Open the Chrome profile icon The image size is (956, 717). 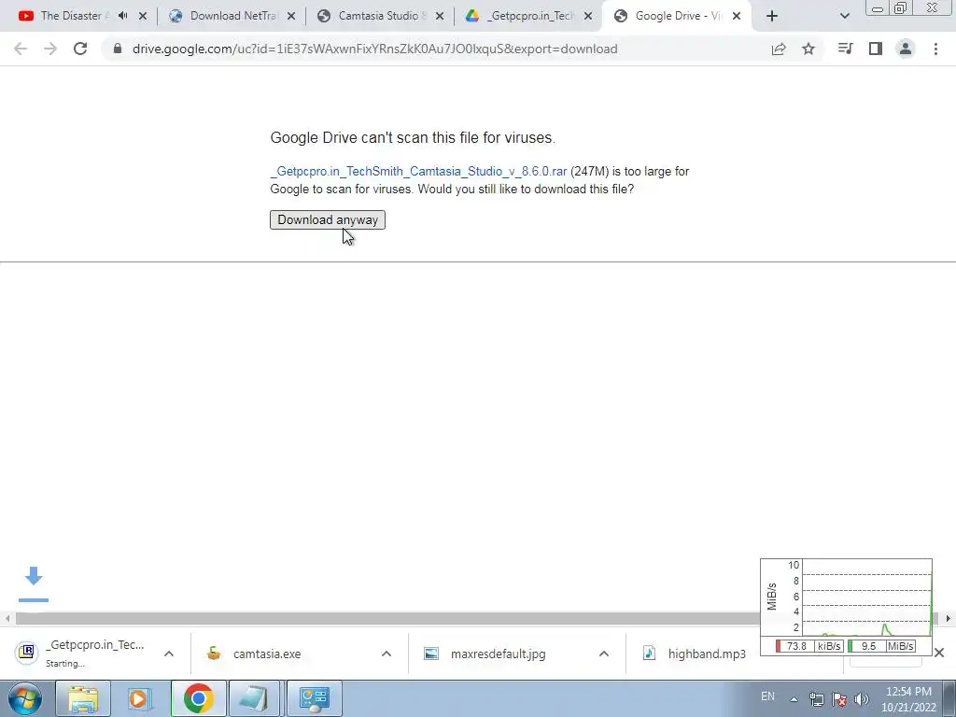[906, 49]
